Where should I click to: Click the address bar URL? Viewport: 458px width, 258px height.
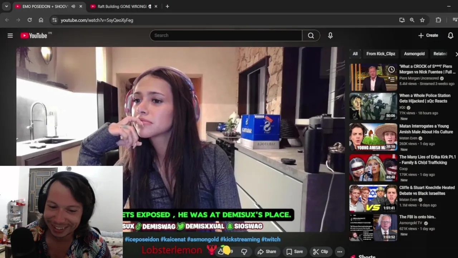(97, 20)
